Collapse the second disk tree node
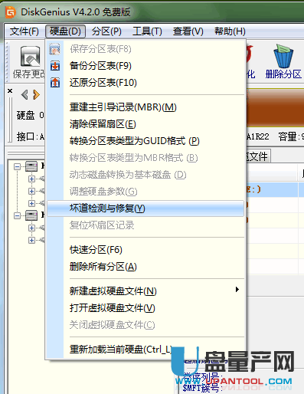304x394 pixels. pos(17,216)
